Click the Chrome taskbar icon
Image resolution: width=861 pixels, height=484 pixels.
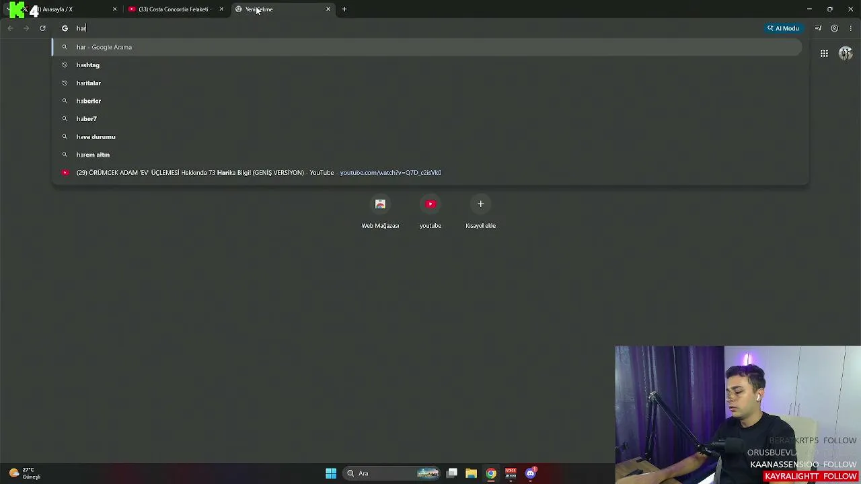(x=491, y=473)
